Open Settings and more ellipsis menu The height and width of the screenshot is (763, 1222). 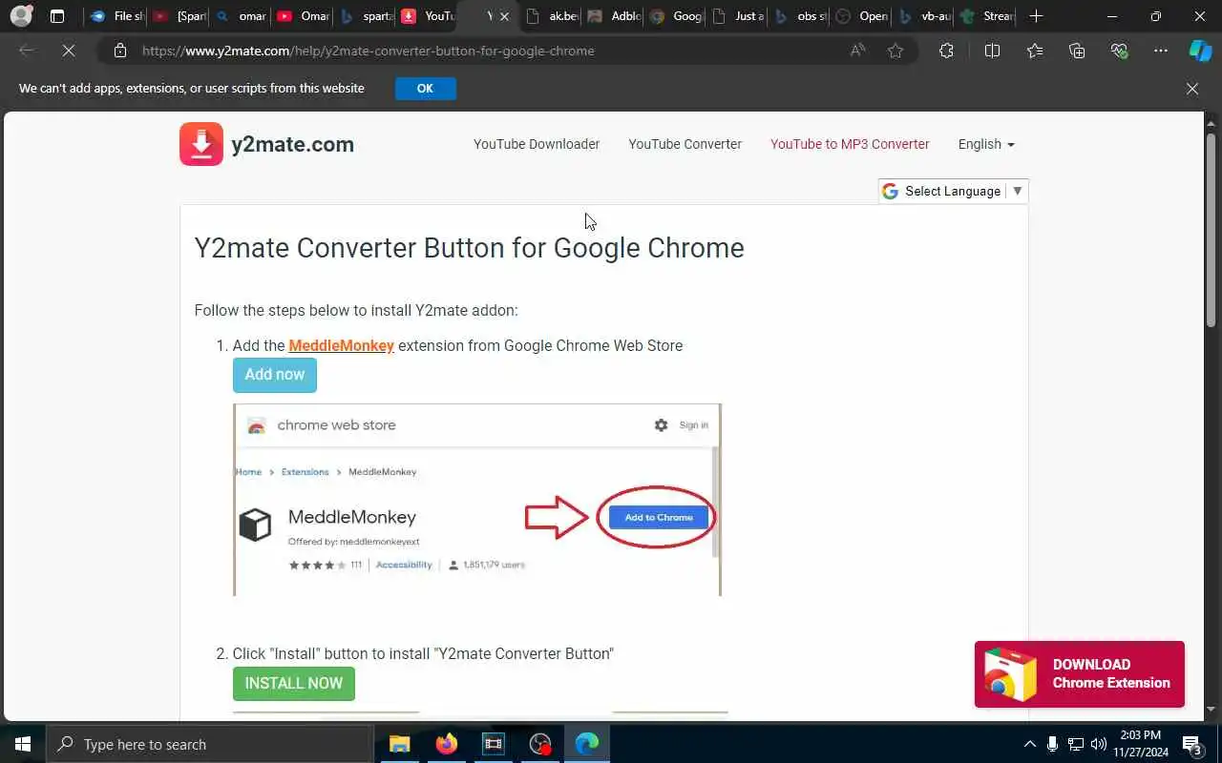click(1161, 51)
